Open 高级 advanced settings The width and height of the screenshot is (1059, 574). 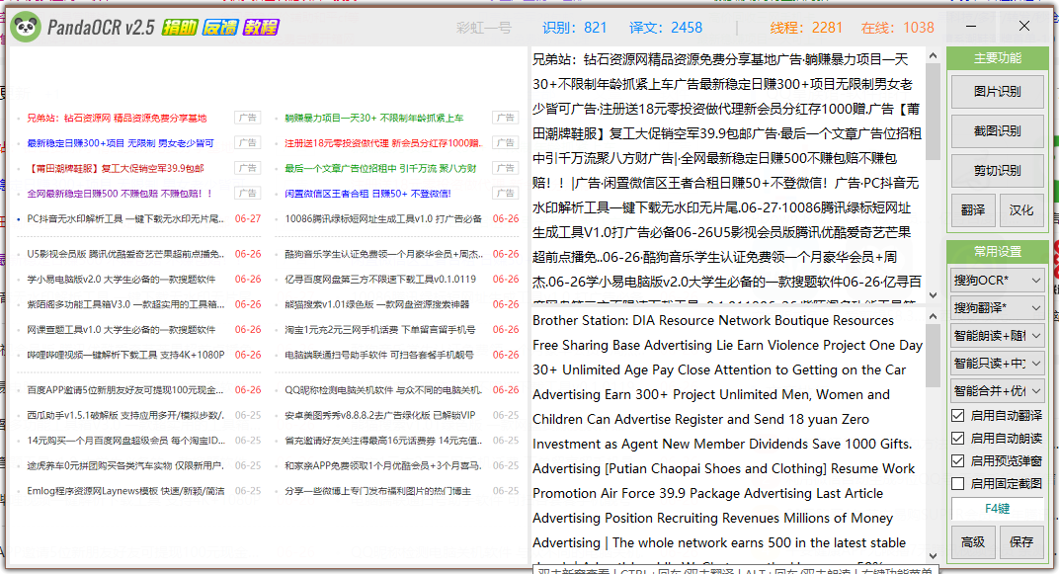click(973, 542)
